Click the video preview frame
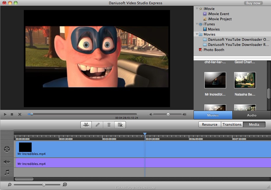This screenshot has width=271, height=190. click(97, 58)
